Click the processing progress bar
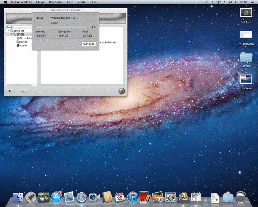Viewport: 258px width, 207px height. 62,27
